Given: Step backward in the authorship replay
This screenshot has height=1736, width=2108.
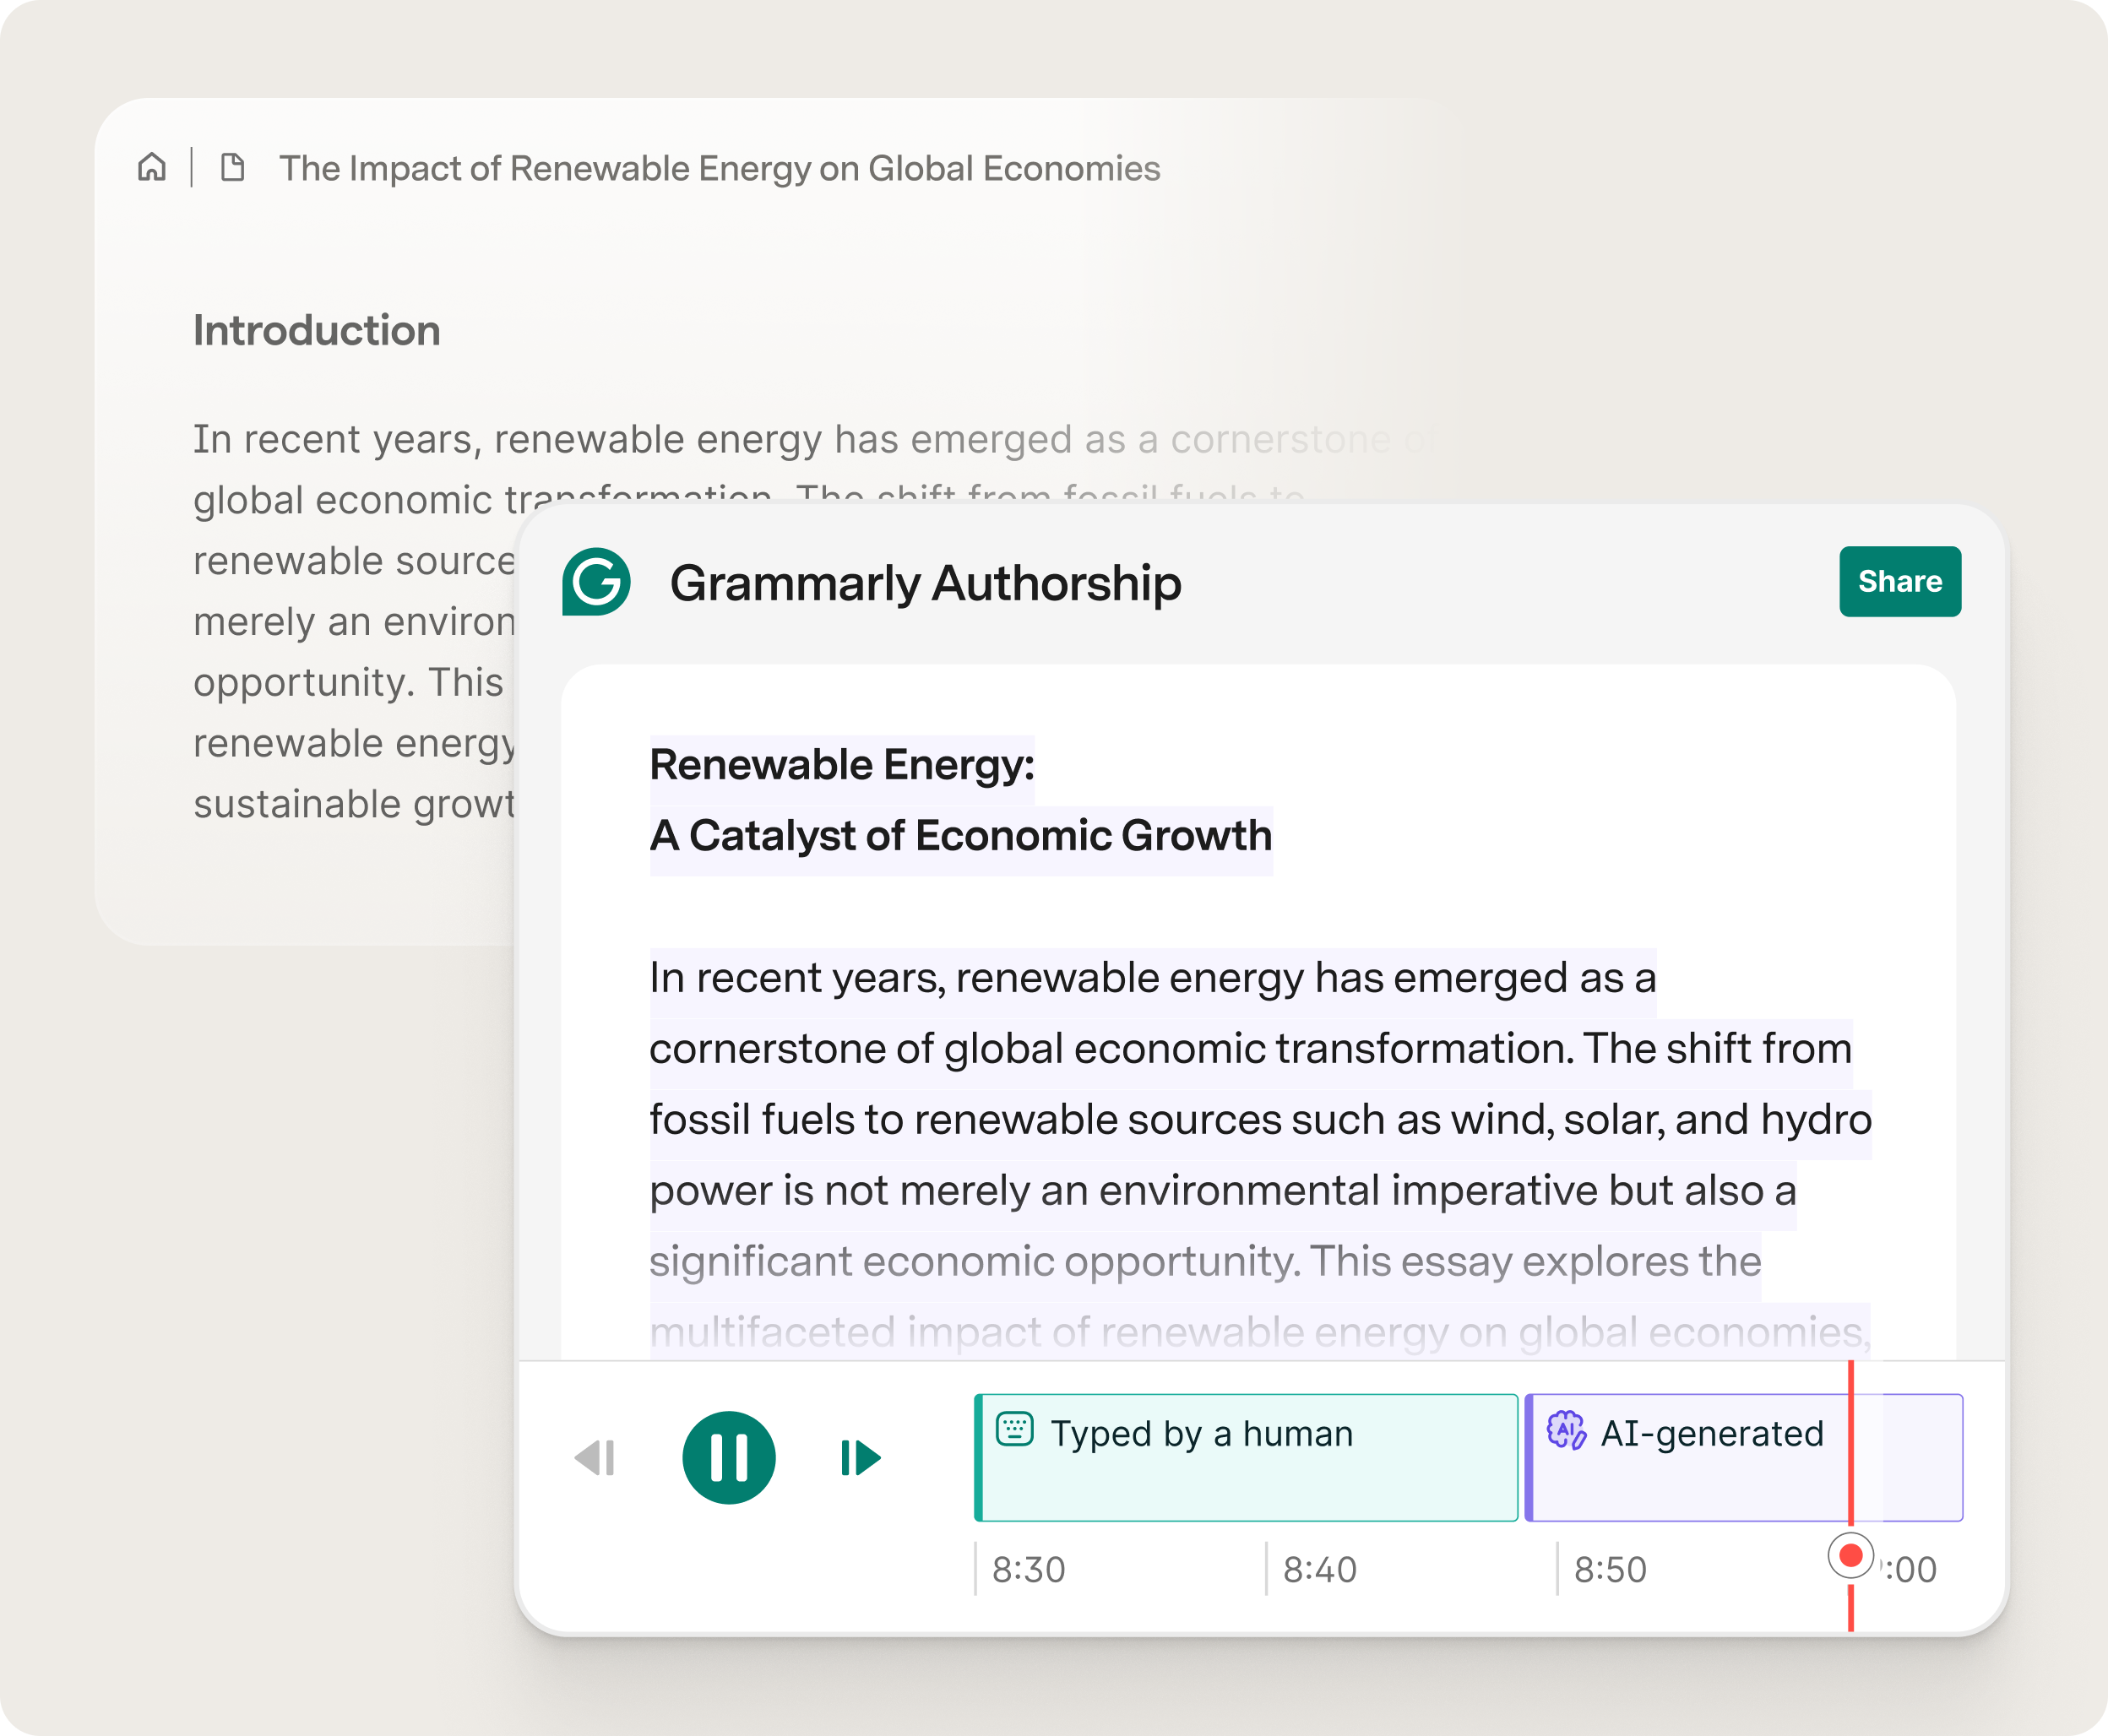Looking at the screenshot, I should click(595, 1458).
